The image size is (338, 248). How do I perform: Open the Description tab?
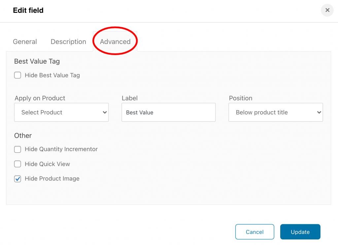(x=68, y=41)
